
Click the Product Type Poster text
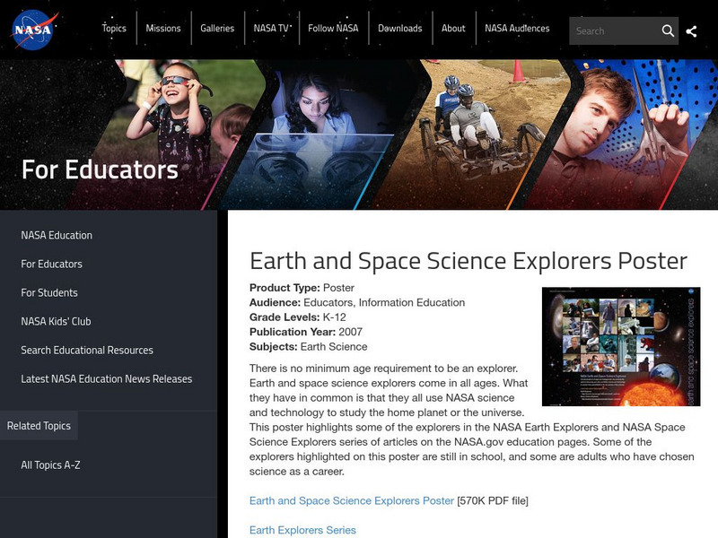pos(302,288)
